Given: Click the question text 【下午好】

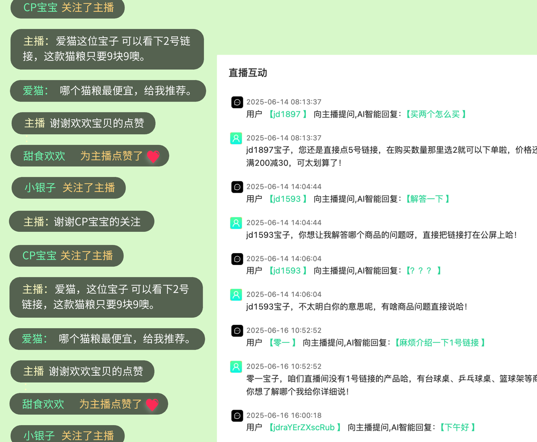Looking at the screenshot, I should click(x=457, y=427).
